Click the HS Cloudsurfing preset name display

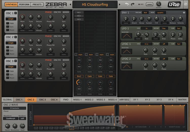[95, 5]
